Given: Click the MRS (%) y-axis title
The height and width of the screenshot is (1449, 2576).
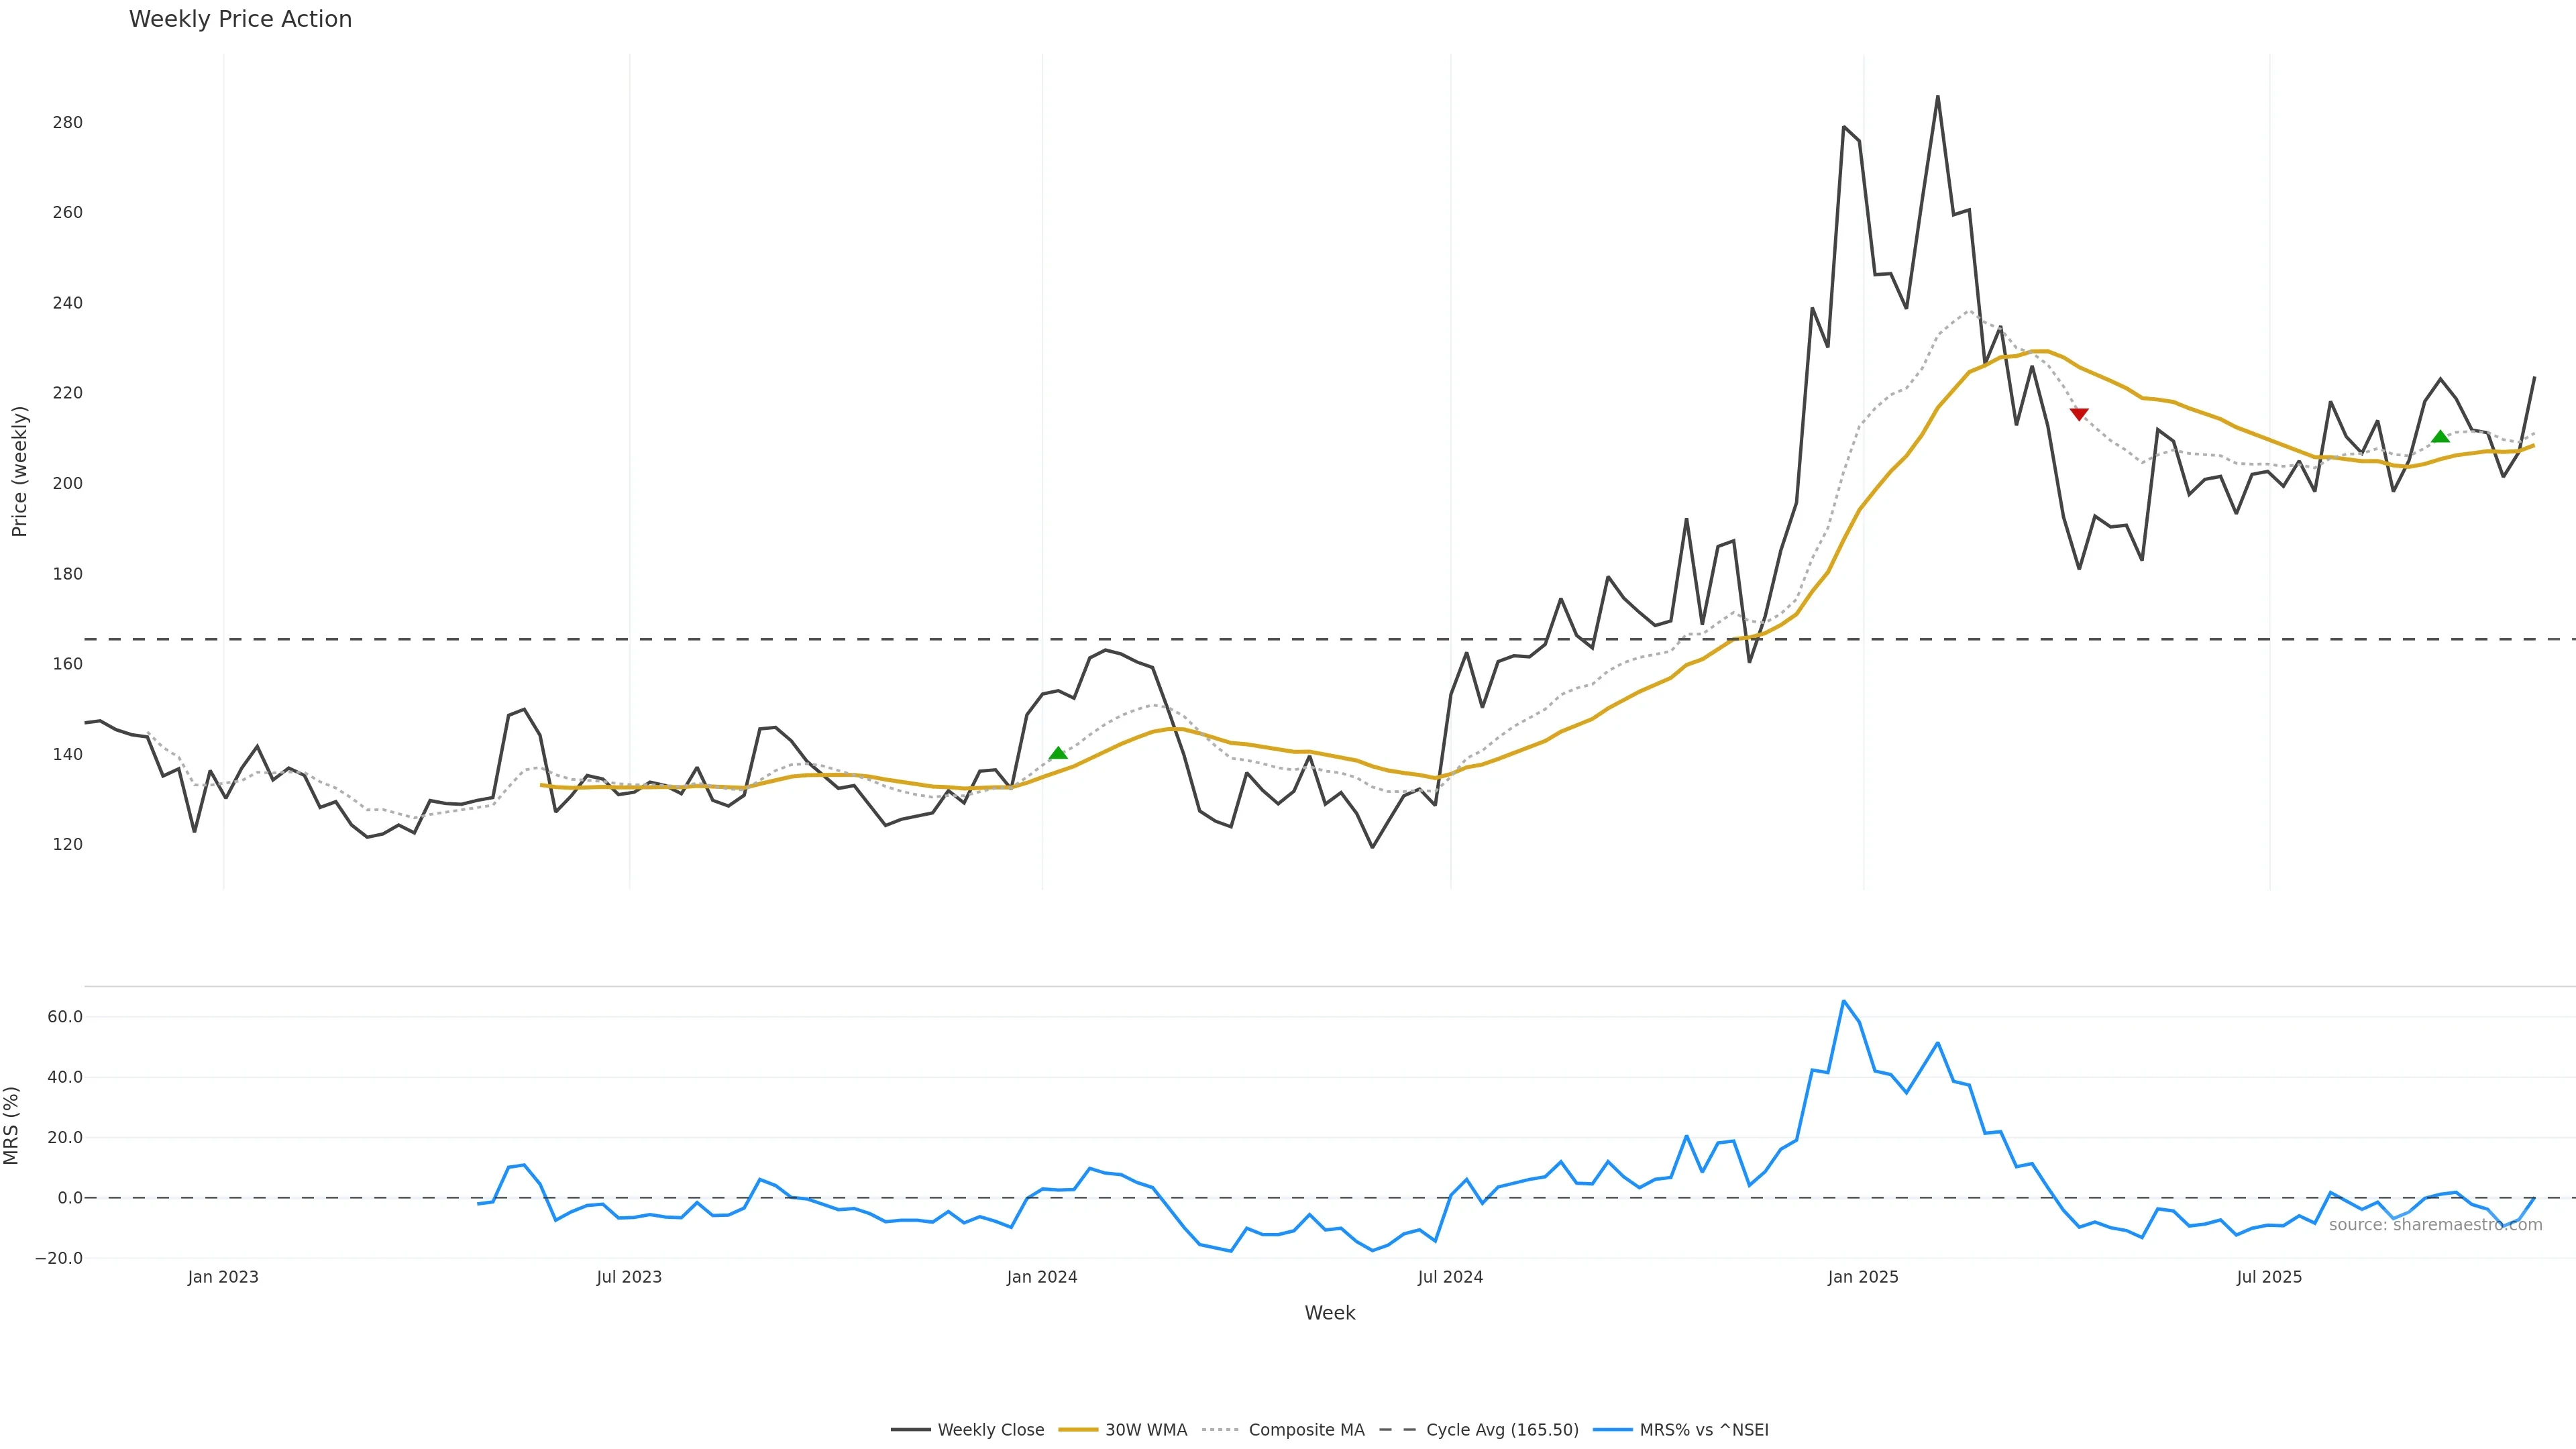Looking at the screenshot, I should coord(12,1125).
